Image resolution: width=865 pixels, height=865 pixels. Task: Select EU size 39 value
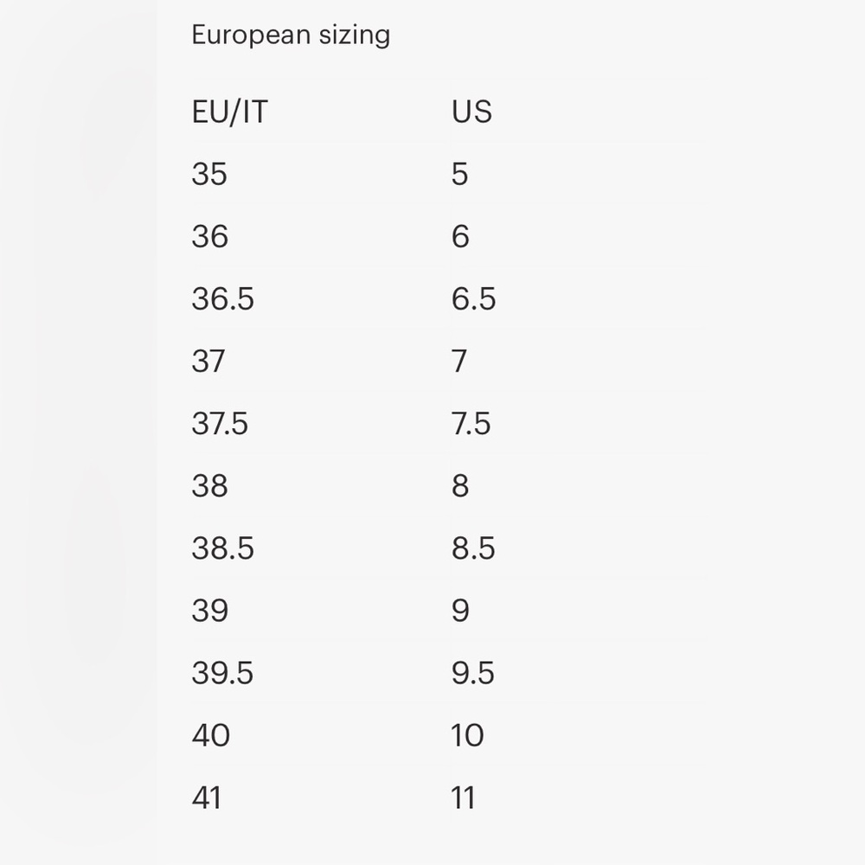pyautogui.click(x=209, y=610)
